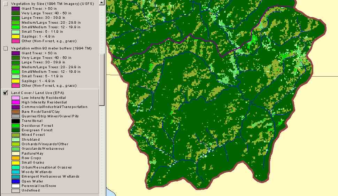338x196 pixels.
Task: Click the Grasslands/Herbaceous swatch
Action: 16,149
